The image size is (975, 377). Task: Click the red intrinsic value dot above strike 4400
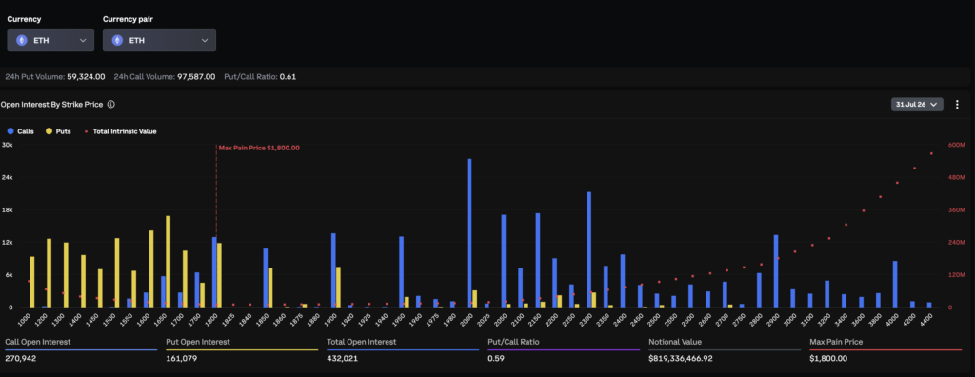(x=931, y=153)
